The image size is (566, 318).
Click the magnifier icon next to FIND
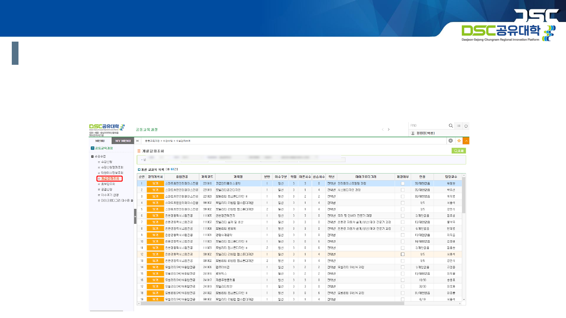tap(451, 126)
